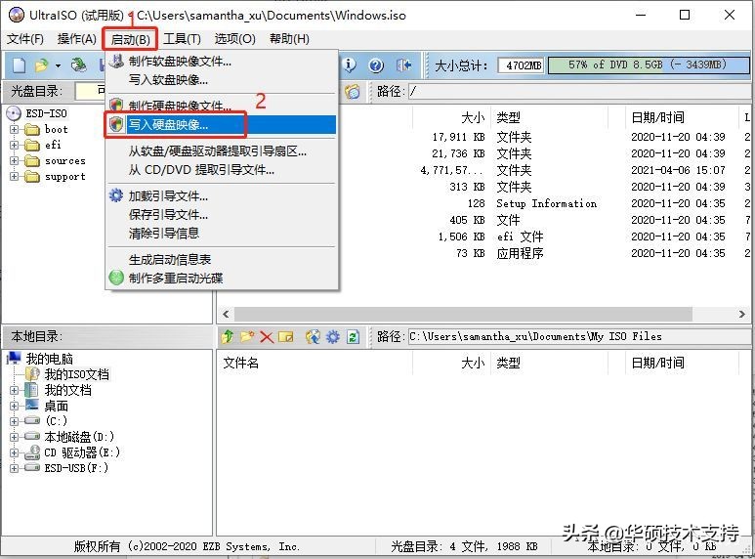Expand the (C:) drive tree node

(14, 421)
